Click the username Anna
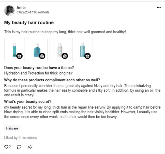 [x=21, y=8]
